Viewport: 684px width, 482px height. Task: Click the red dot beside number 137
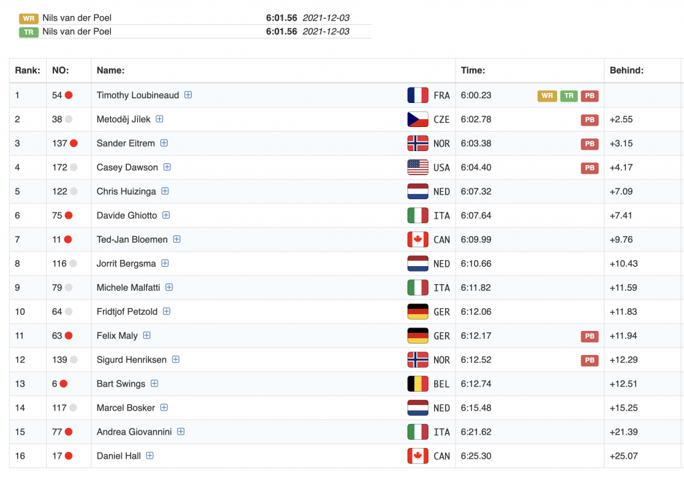74,144
